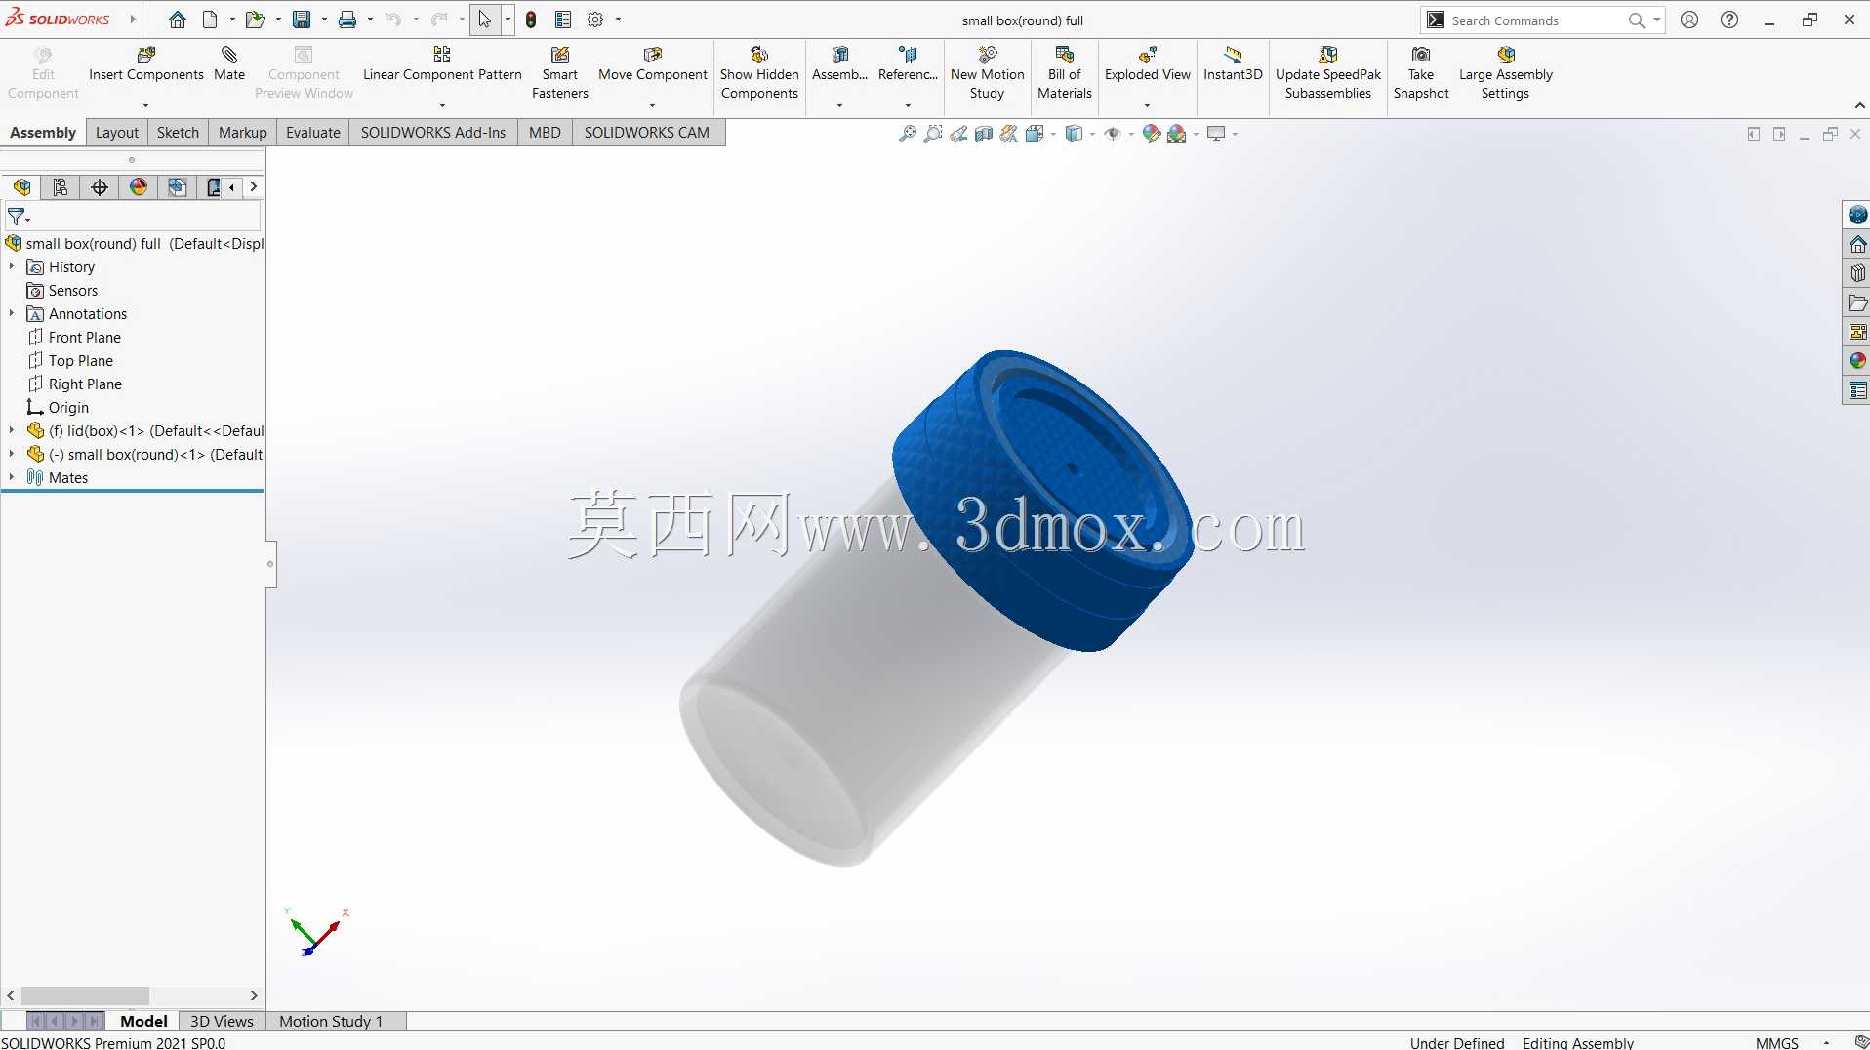Click the Save icon in the quick access bar
Viewport: 1870px width, 1050px height.
pos(302,20)
